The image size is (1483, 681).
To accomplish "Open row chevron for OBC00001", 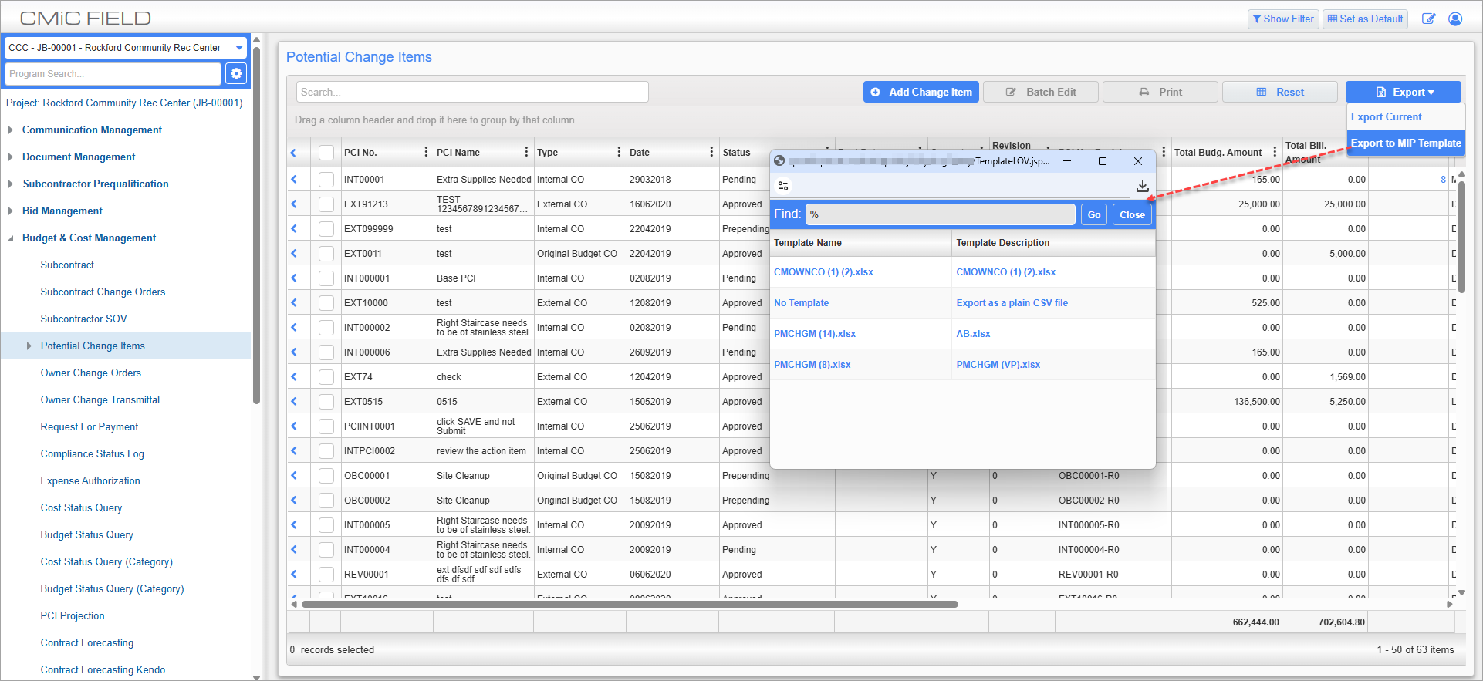I will (293, 475).
